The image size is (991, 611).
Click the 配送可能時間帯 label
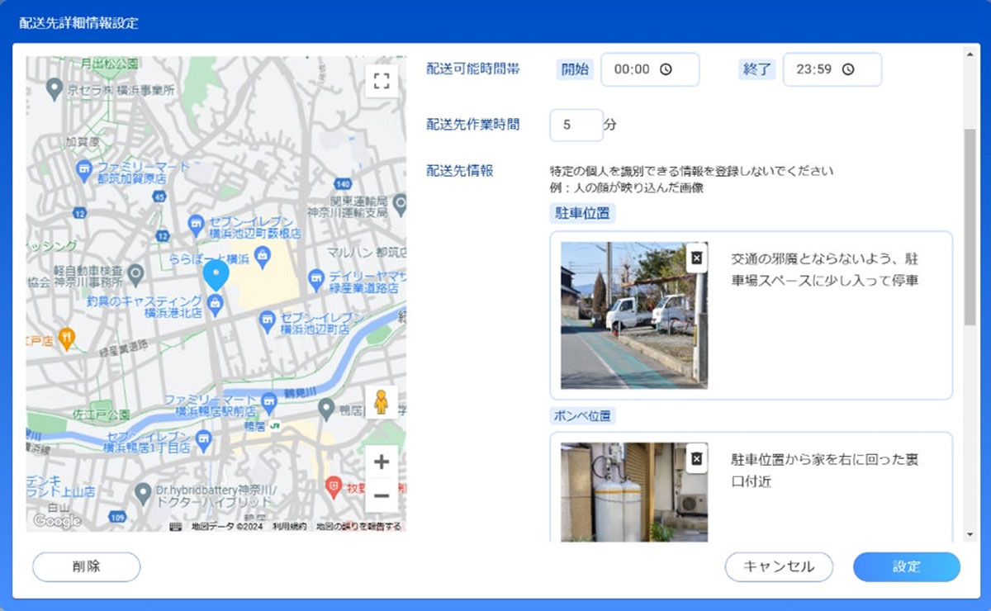[x=473, y=69]
